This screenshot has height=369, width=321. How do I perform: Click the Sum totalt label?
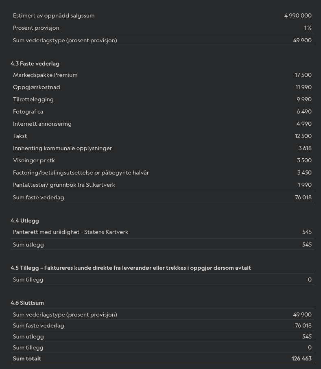coord(27,358)
